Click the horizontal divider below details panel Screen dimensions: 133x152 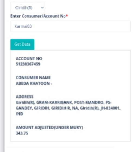[x=60, y=147]
